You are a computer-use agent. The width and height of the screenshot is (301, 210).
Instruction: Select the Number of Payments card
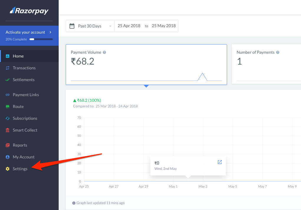pos(267,64)
